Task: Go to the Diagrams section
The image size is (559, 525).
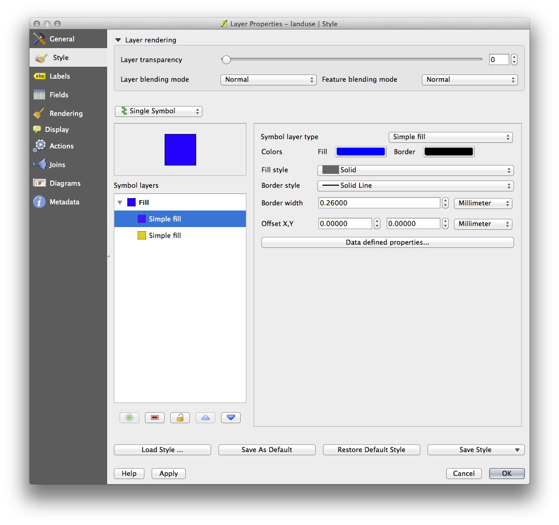Action: point(65,183)
